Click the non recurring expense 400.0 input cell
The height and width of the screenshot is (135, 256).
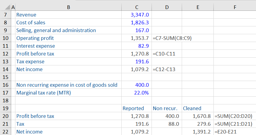click(136, 85)
